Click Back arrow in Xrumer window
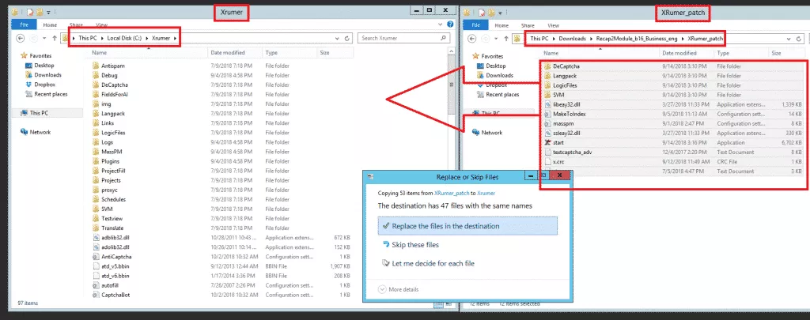810x320 pixels. coord(20,38)
